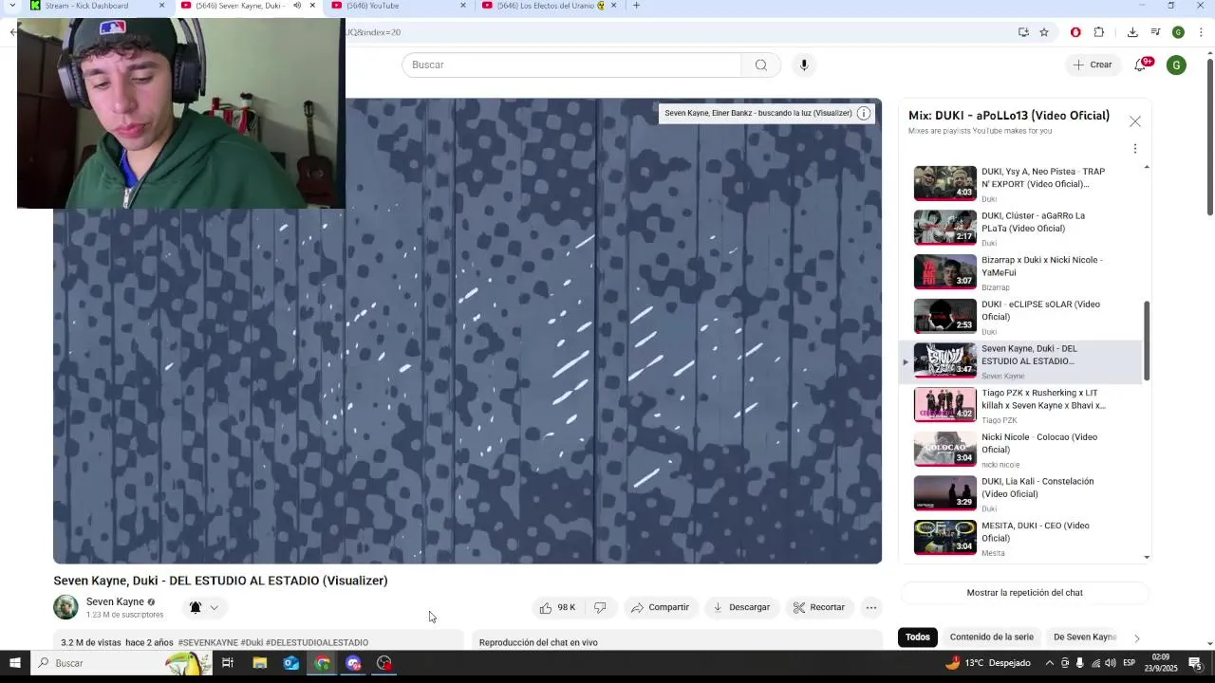The image size is (1215, 683).
Task: Dislike the video
Action: (x=600, y=607)
